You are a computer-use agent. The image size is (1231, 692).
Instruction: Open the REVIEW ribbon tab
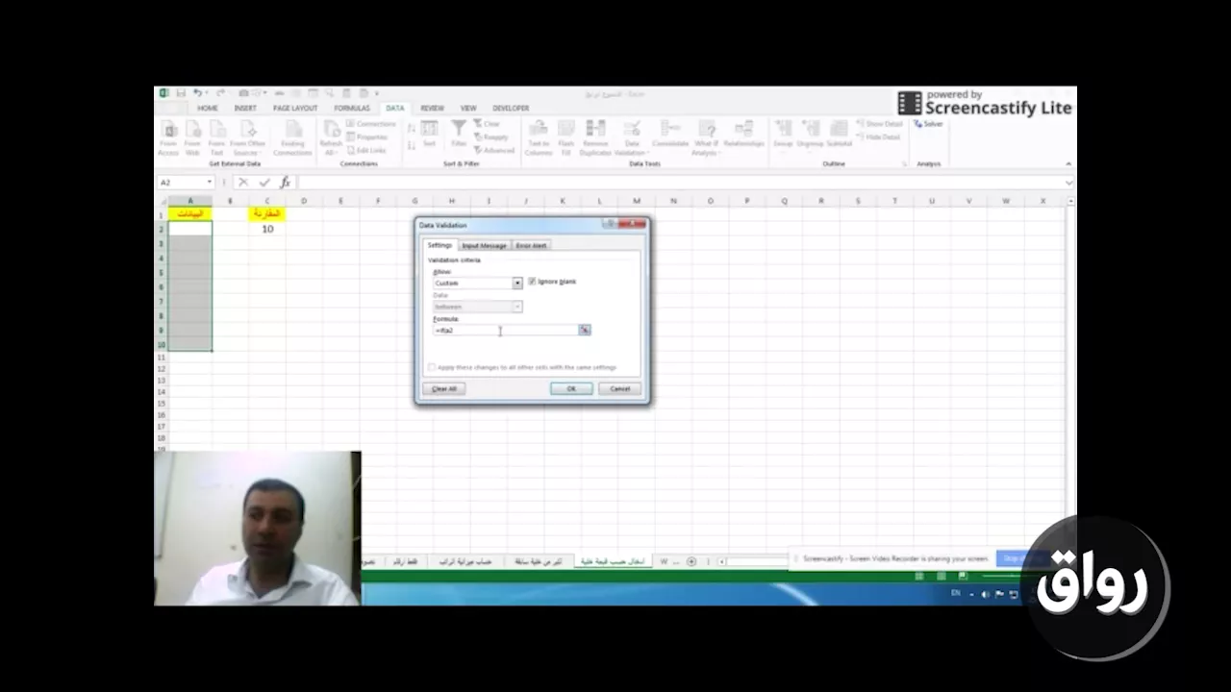point(432,109)
